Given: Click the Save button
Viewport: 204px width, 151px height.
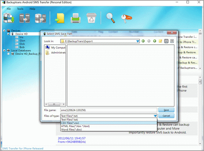Looking at the screenshot, I should click(166, 110).
